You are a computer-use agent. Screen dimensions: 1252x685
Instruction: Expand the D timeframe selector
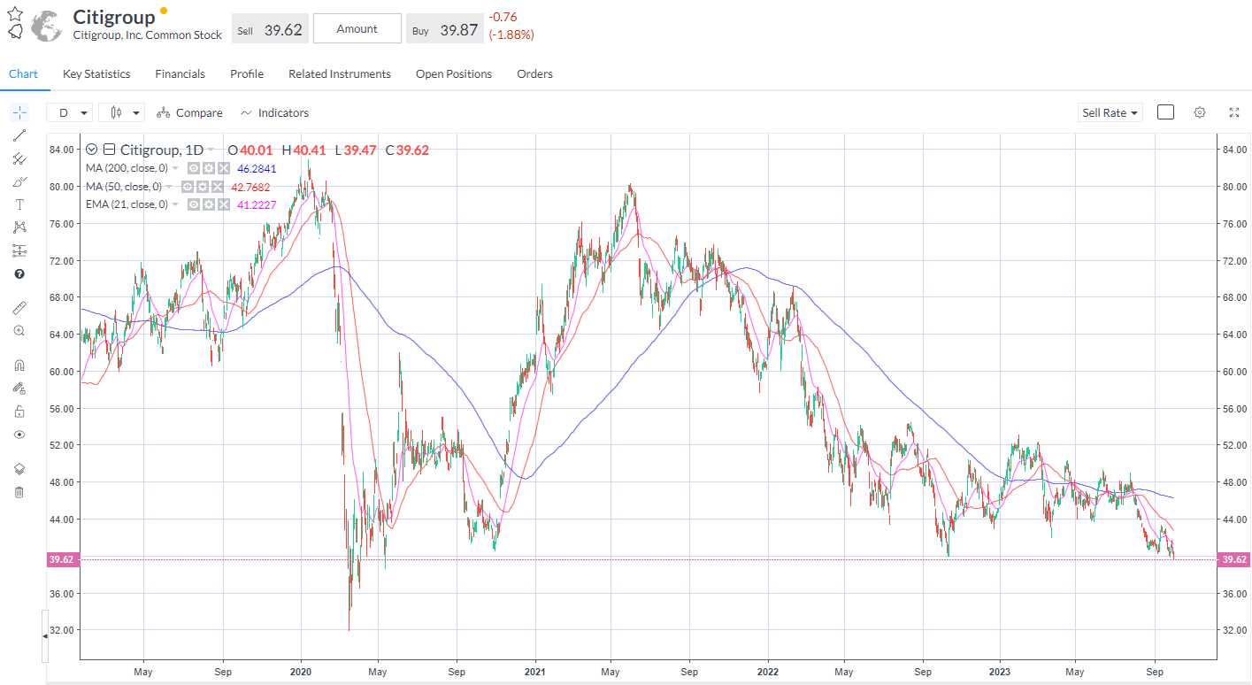point(69,112)
